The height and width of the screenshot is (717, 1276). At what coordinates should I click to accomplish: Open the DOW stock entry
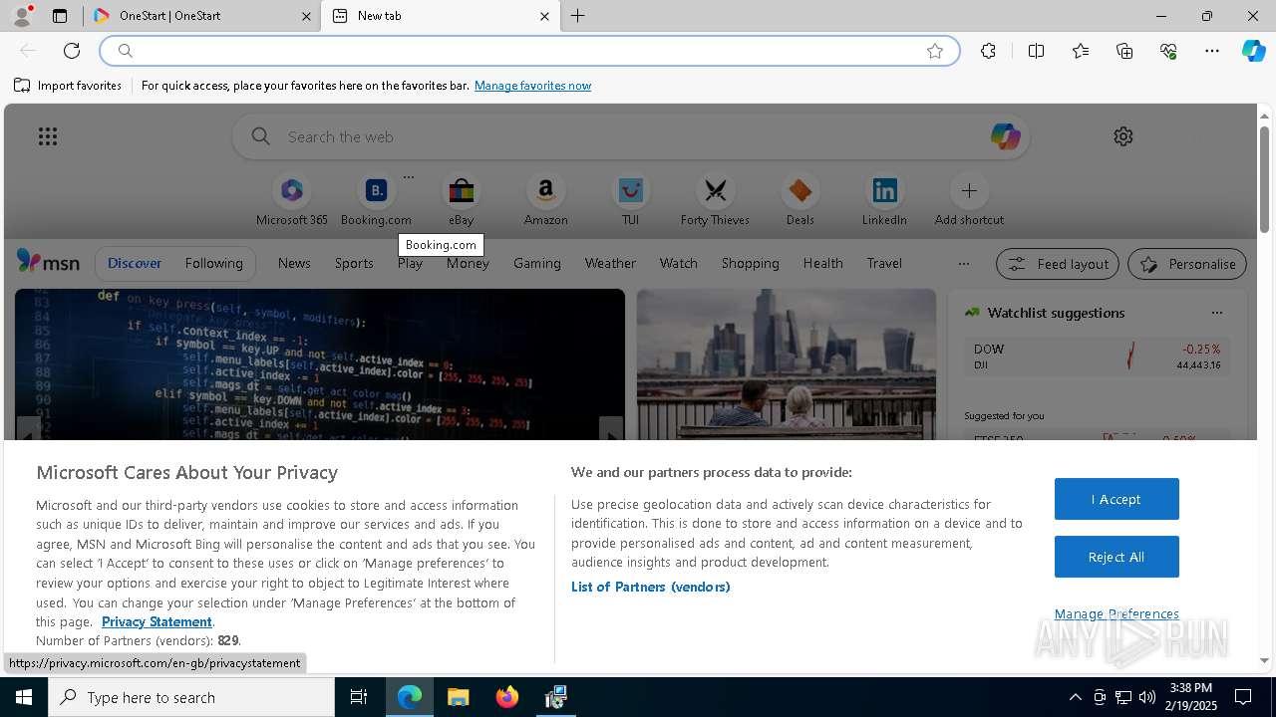[1097, 357]
